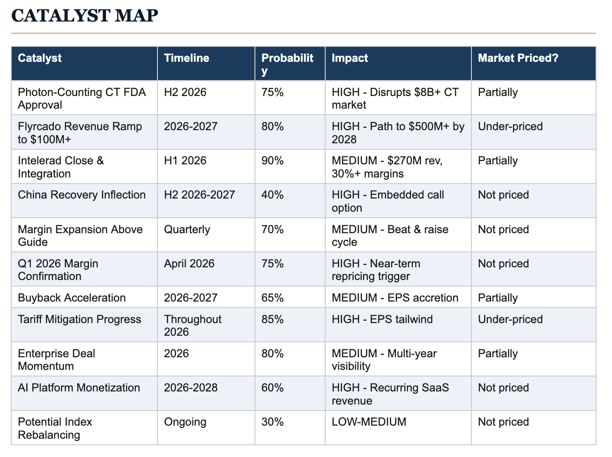Click the 90% probability cell
Image resolution: width=612 pixels, height=457 pixels.
290,166
